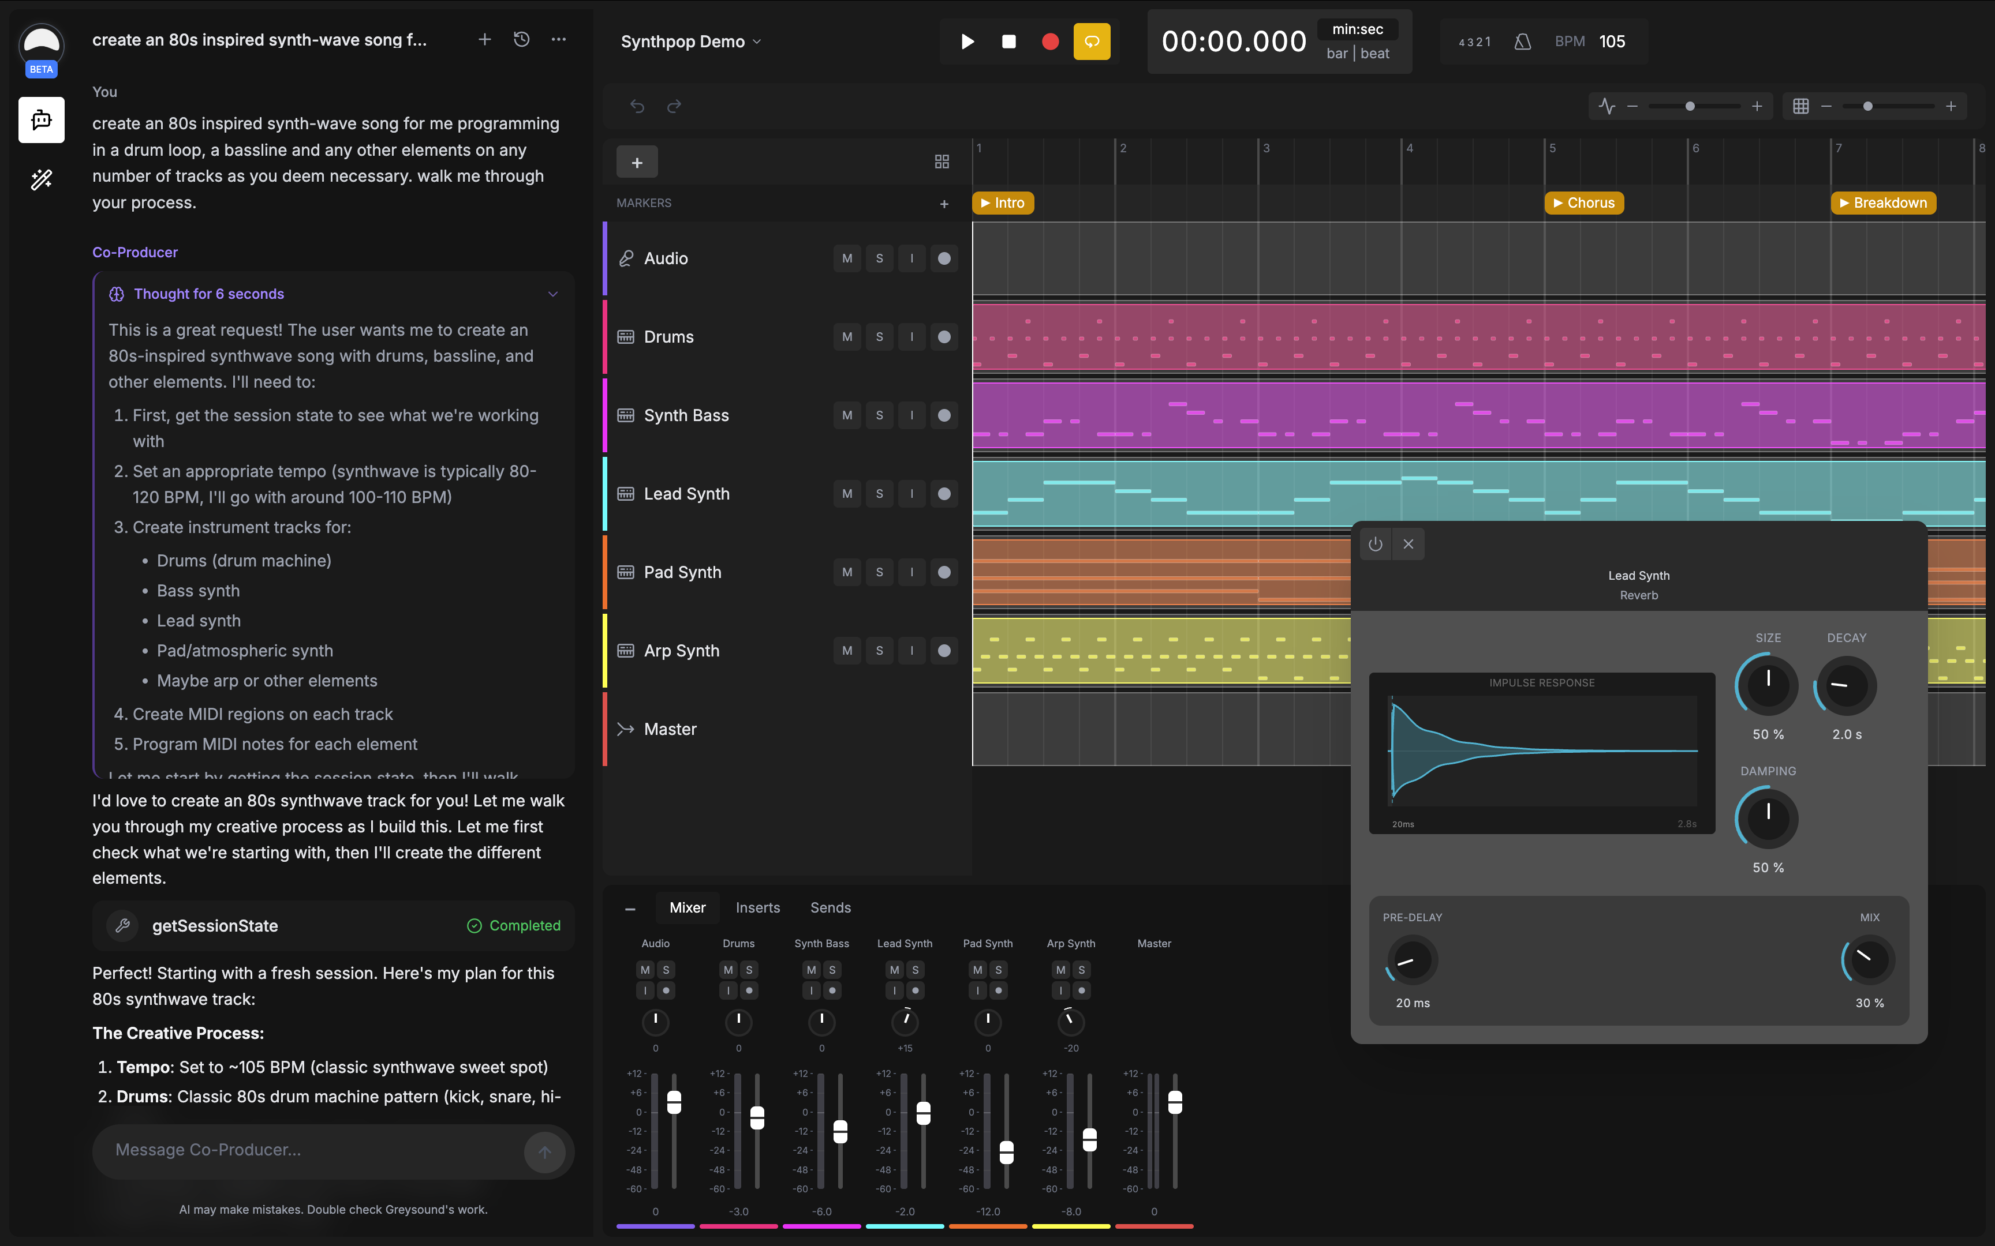Image resolution: width=1995 pixels, height=1246 pixels.
Task: Add a new track with the plus button
Action: point(636,162)
